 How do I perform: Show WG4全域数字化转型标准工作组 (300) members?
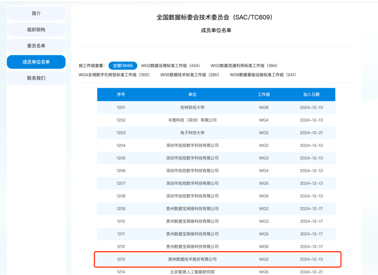[114, 75]
